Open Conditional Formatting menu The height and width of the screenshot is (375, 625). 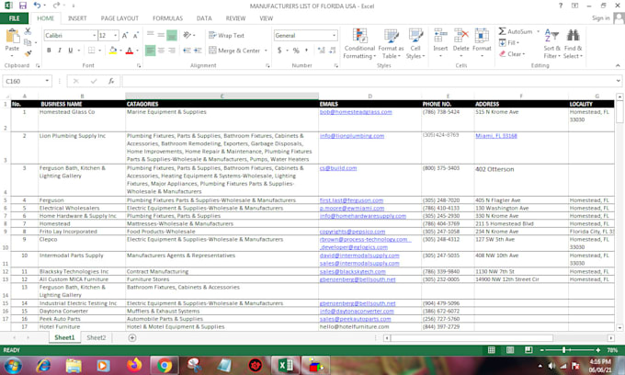tap(359, 44)
